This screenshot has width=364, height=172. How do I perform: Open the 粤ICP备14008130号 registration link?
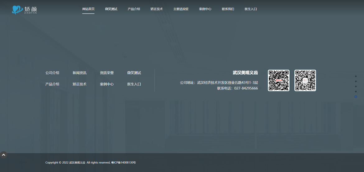click(124, 162)
